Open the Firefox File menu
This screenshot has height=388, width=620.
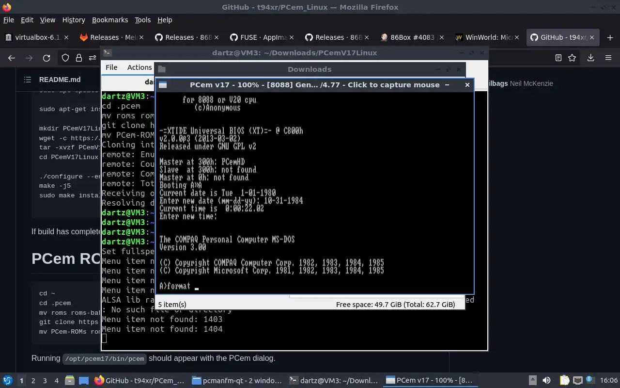(x=8, y=20)
